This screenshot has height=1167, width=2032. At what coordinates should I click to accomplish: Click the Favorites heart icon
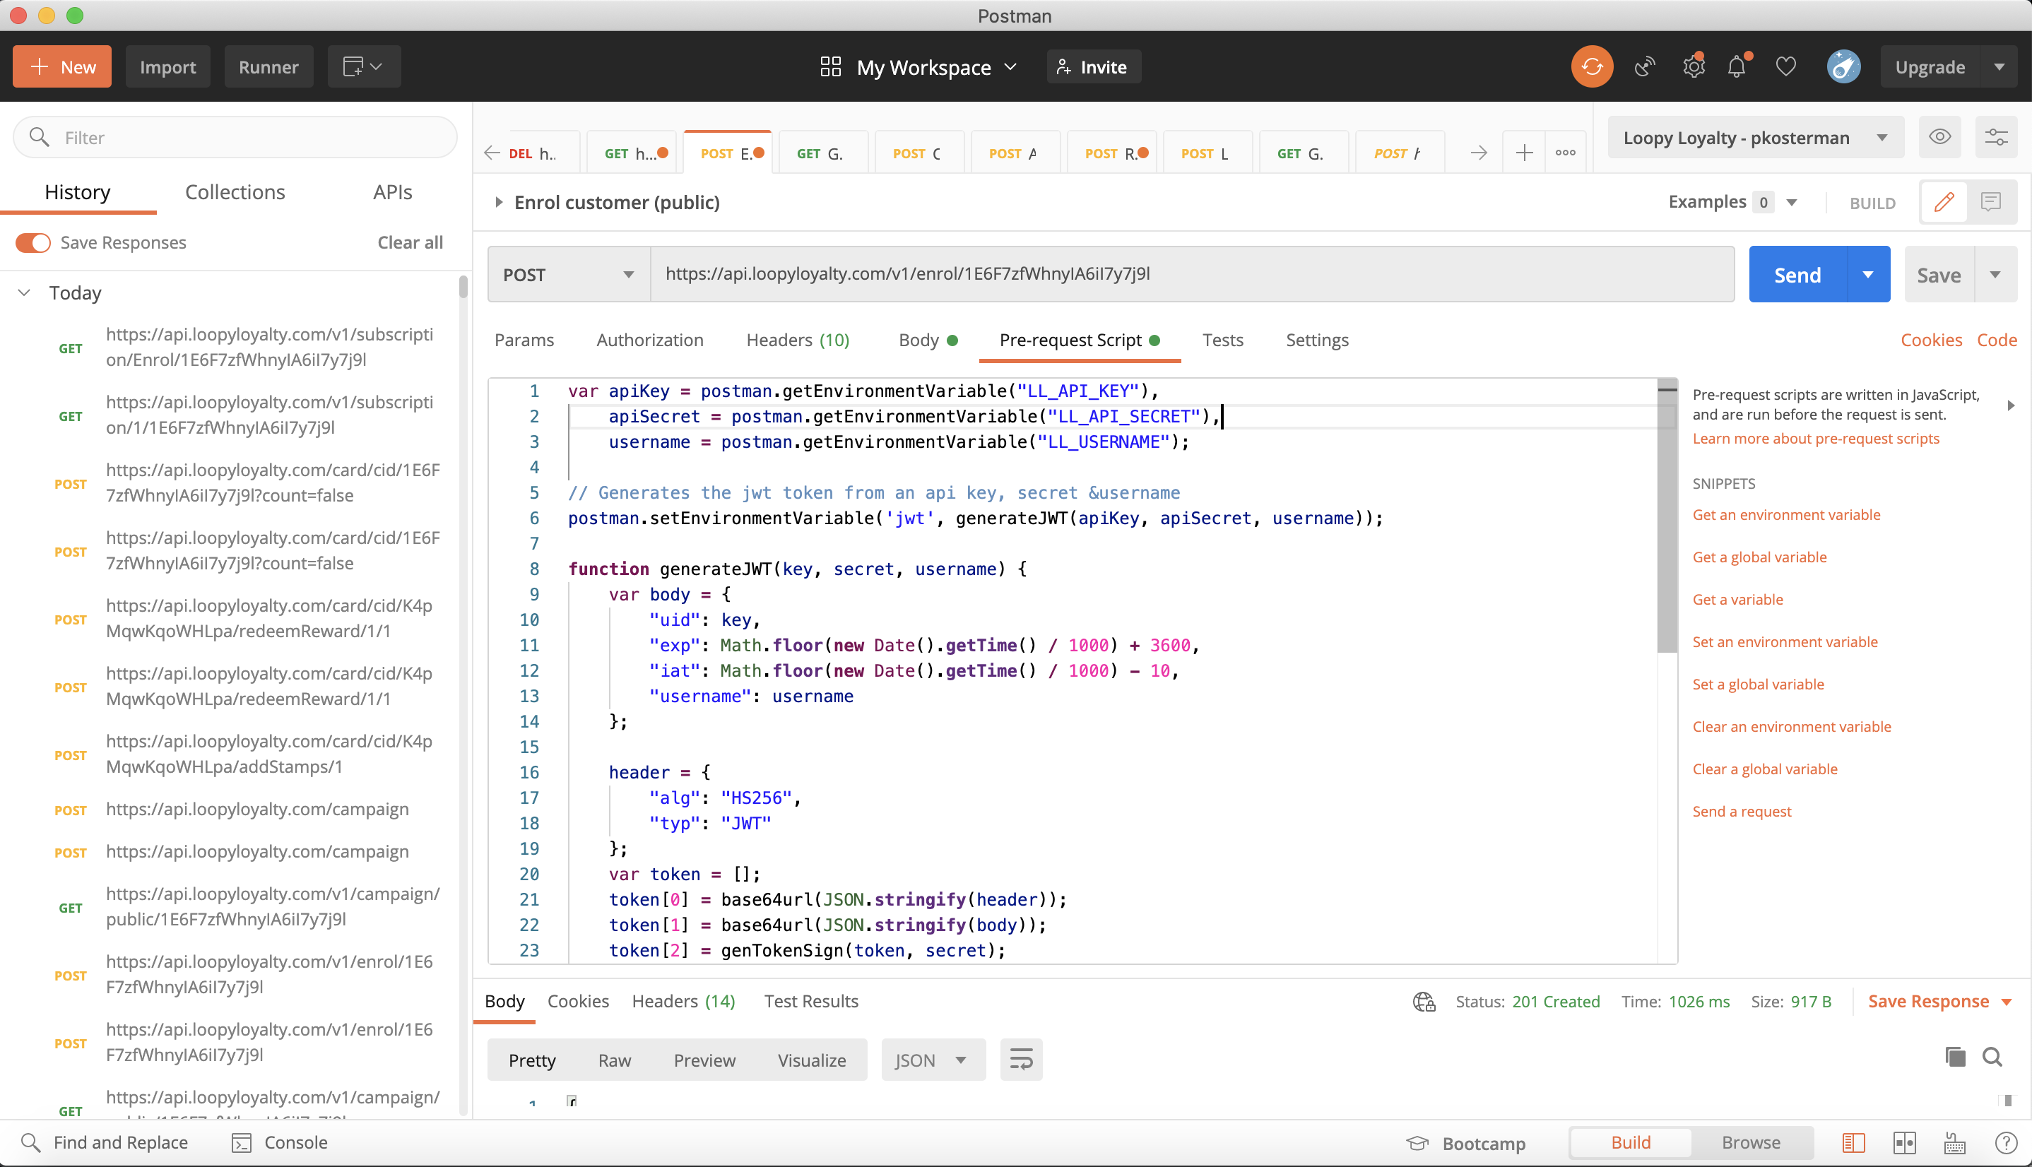pyautogui.click(x=1785, y=66)
